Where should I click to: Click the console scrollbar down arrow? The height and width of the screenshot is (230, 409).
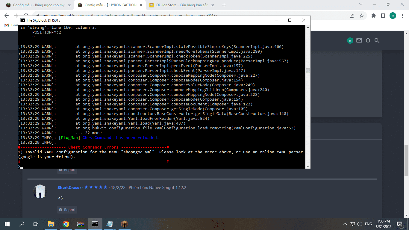pos(308,166)
